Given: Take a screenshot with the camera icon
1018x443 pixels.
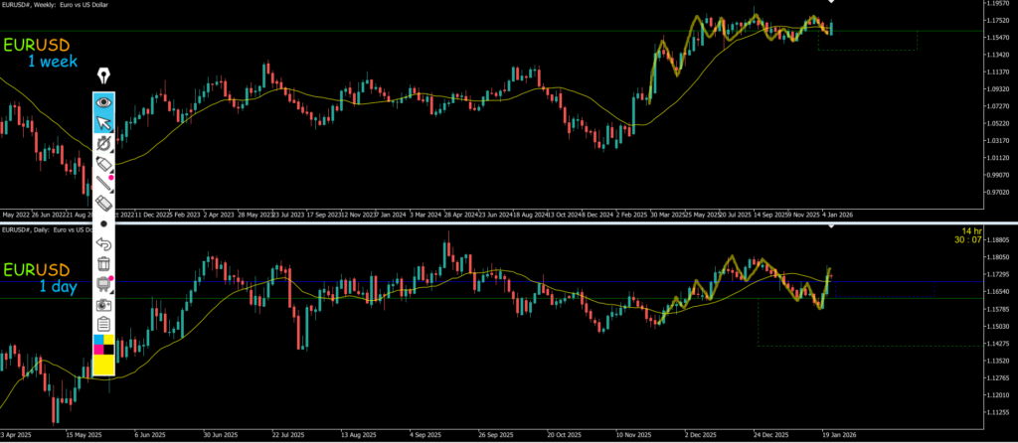Looking at the screenshot, I should click(103, 305).
